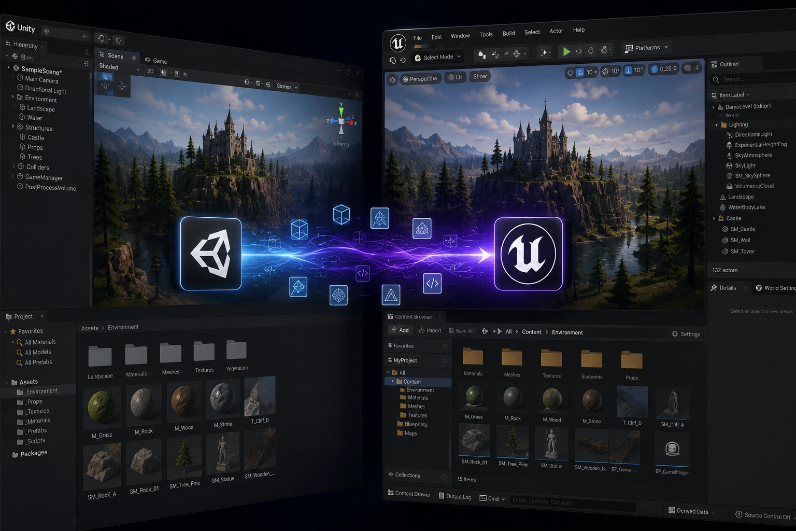Click the Unity scene orientation gizmo

[341, 120]
